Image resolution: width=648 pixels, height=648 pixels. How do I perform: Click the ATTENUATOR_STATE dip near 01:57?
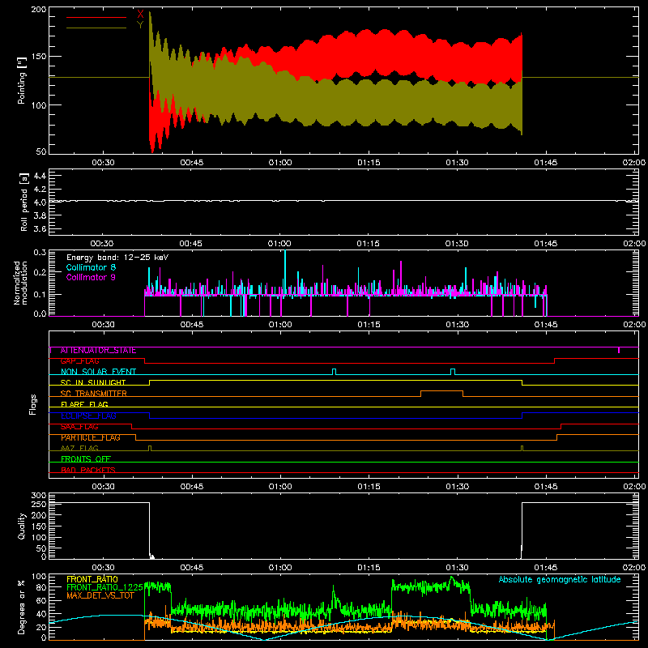pyautogui.click(x=619, y=350)
